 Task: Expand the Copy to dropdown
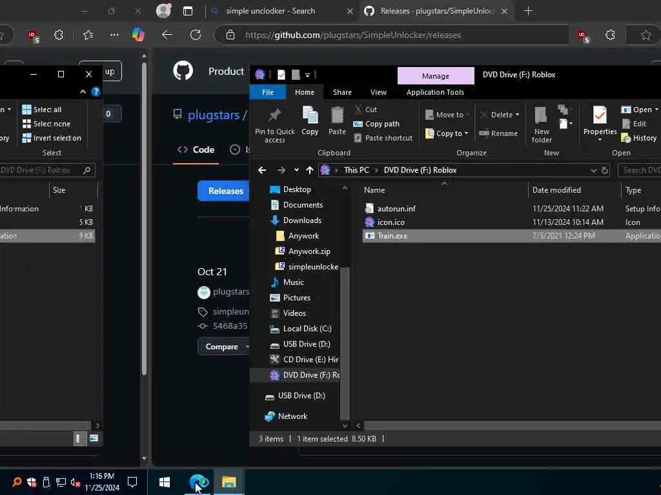coord(466,133)
